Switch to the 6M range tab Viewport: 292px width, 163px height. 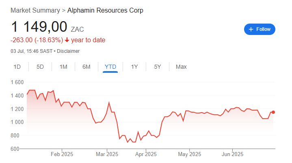coord(87,67)
